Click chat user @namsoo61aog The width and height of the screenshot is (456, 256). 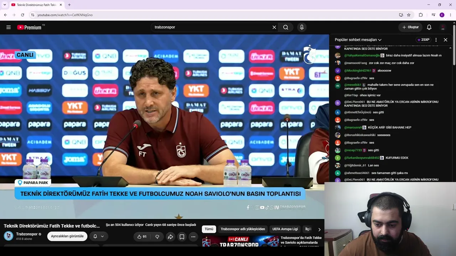click(x=356, y=63)
